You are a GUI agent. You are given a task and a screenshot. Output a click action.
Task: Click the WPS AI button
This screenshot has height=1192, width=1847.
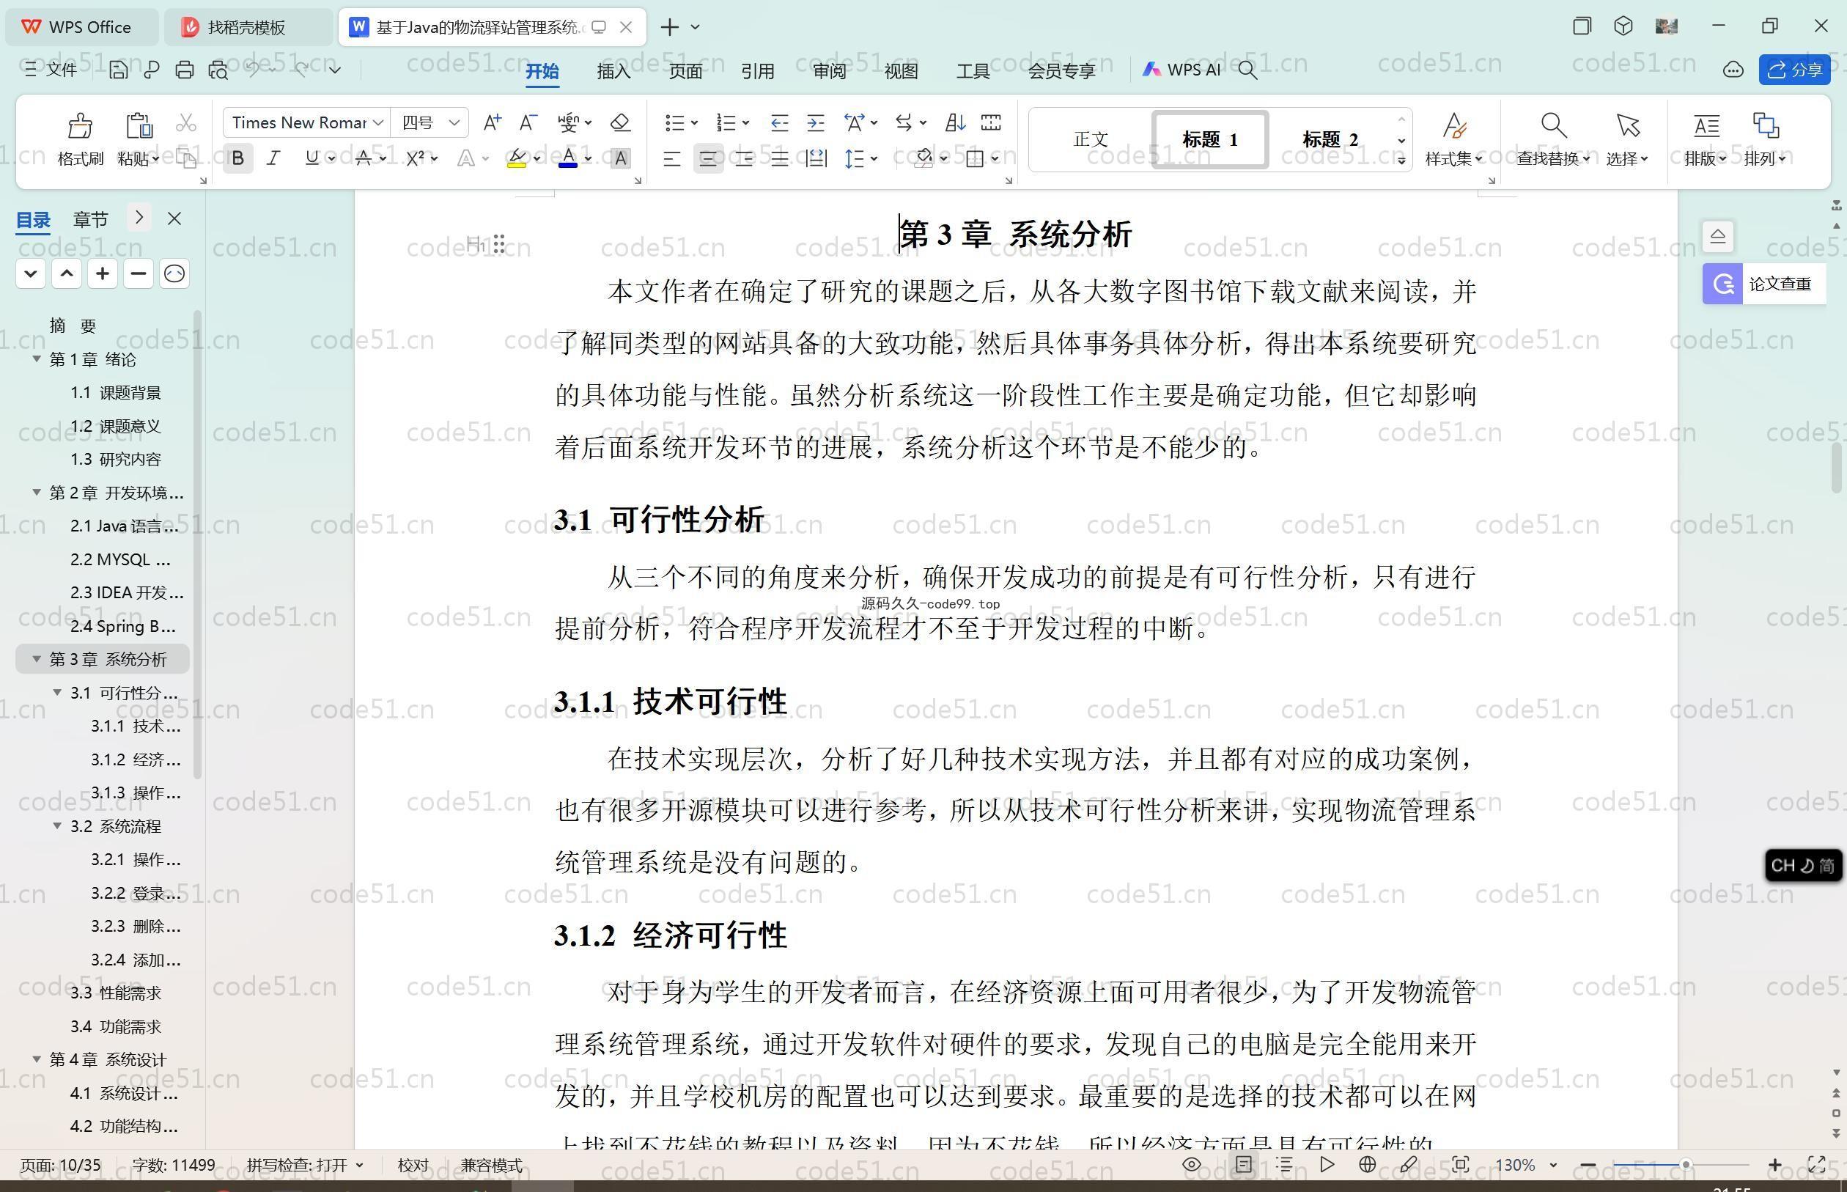pos(1181,70)
